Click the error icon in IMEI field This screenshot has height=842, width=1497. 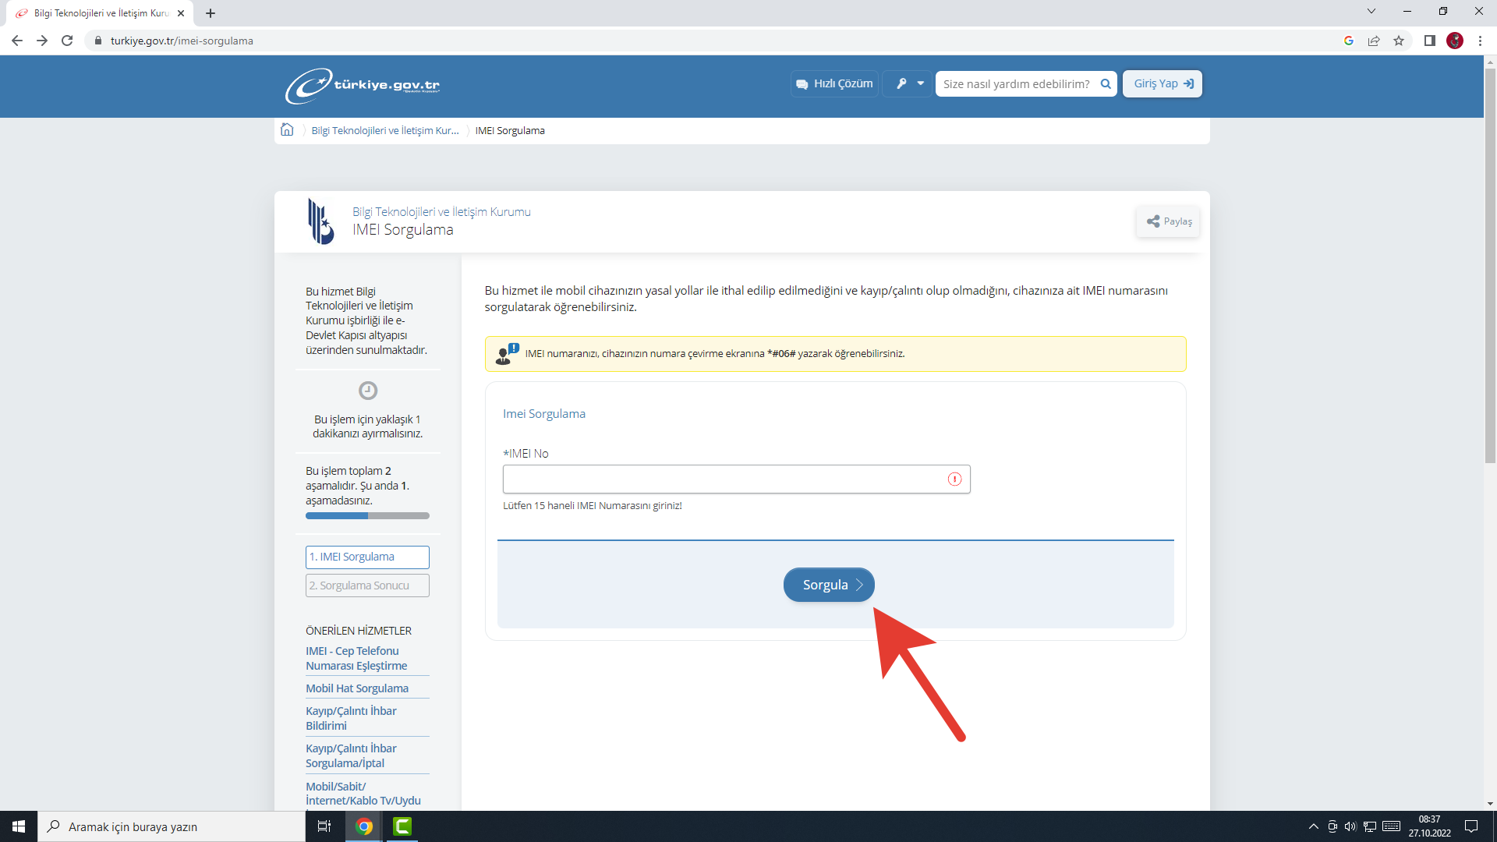(x=954, y=479)
